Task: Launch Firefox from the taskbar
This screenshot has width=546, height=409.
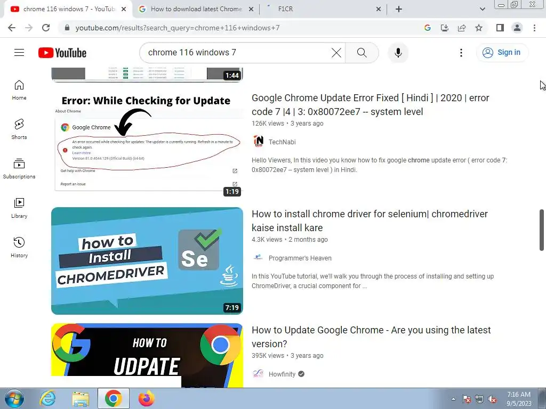Action: 146,398
